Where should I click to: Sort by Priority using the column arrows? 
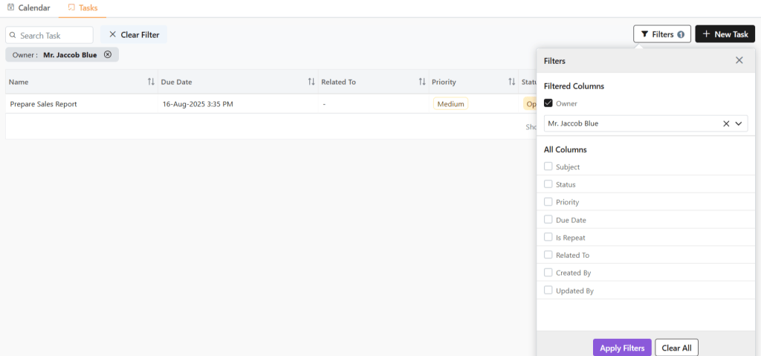pyautogui.click(x=511, y=82)
